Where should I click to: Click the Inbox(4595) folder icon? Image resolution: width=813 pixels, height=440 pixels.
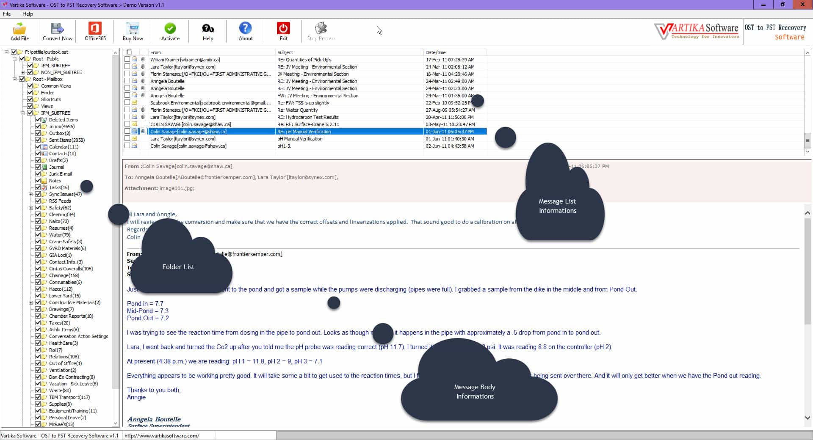[x=44, y=126]
